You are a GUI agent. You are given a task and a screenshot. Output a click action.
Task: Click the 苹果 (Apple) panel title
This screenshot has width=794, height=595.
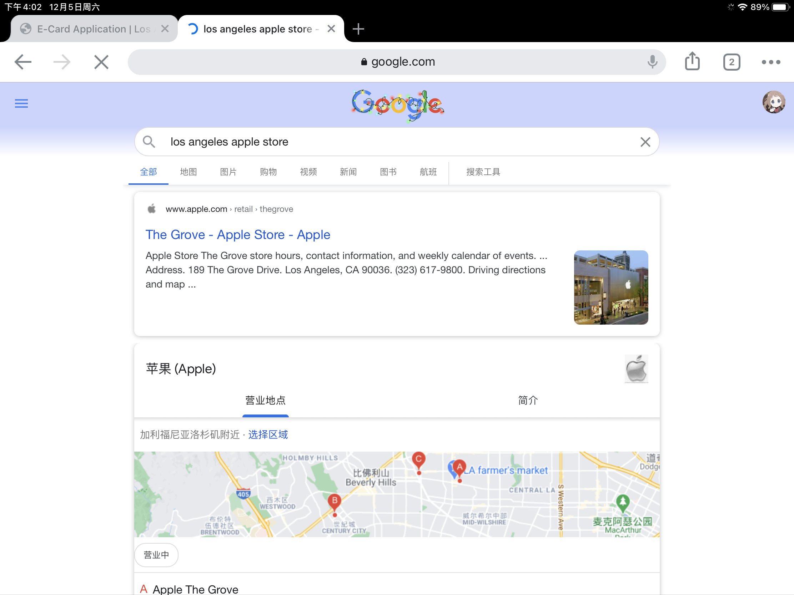click(x=181, y=369)
